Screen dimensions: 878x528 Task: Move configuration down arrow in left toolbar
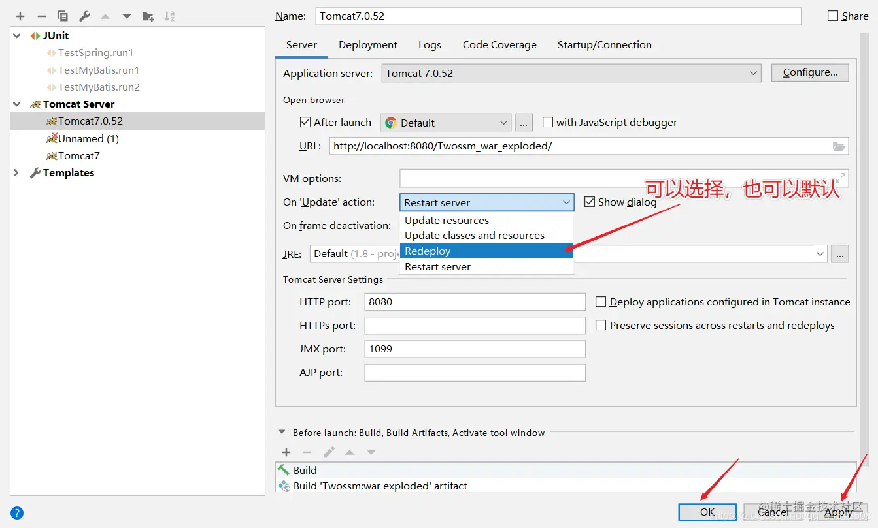[127, 16]
